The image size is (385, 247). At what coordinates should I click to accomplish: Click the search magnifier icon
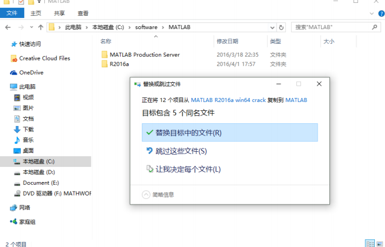tap(374, 27)
